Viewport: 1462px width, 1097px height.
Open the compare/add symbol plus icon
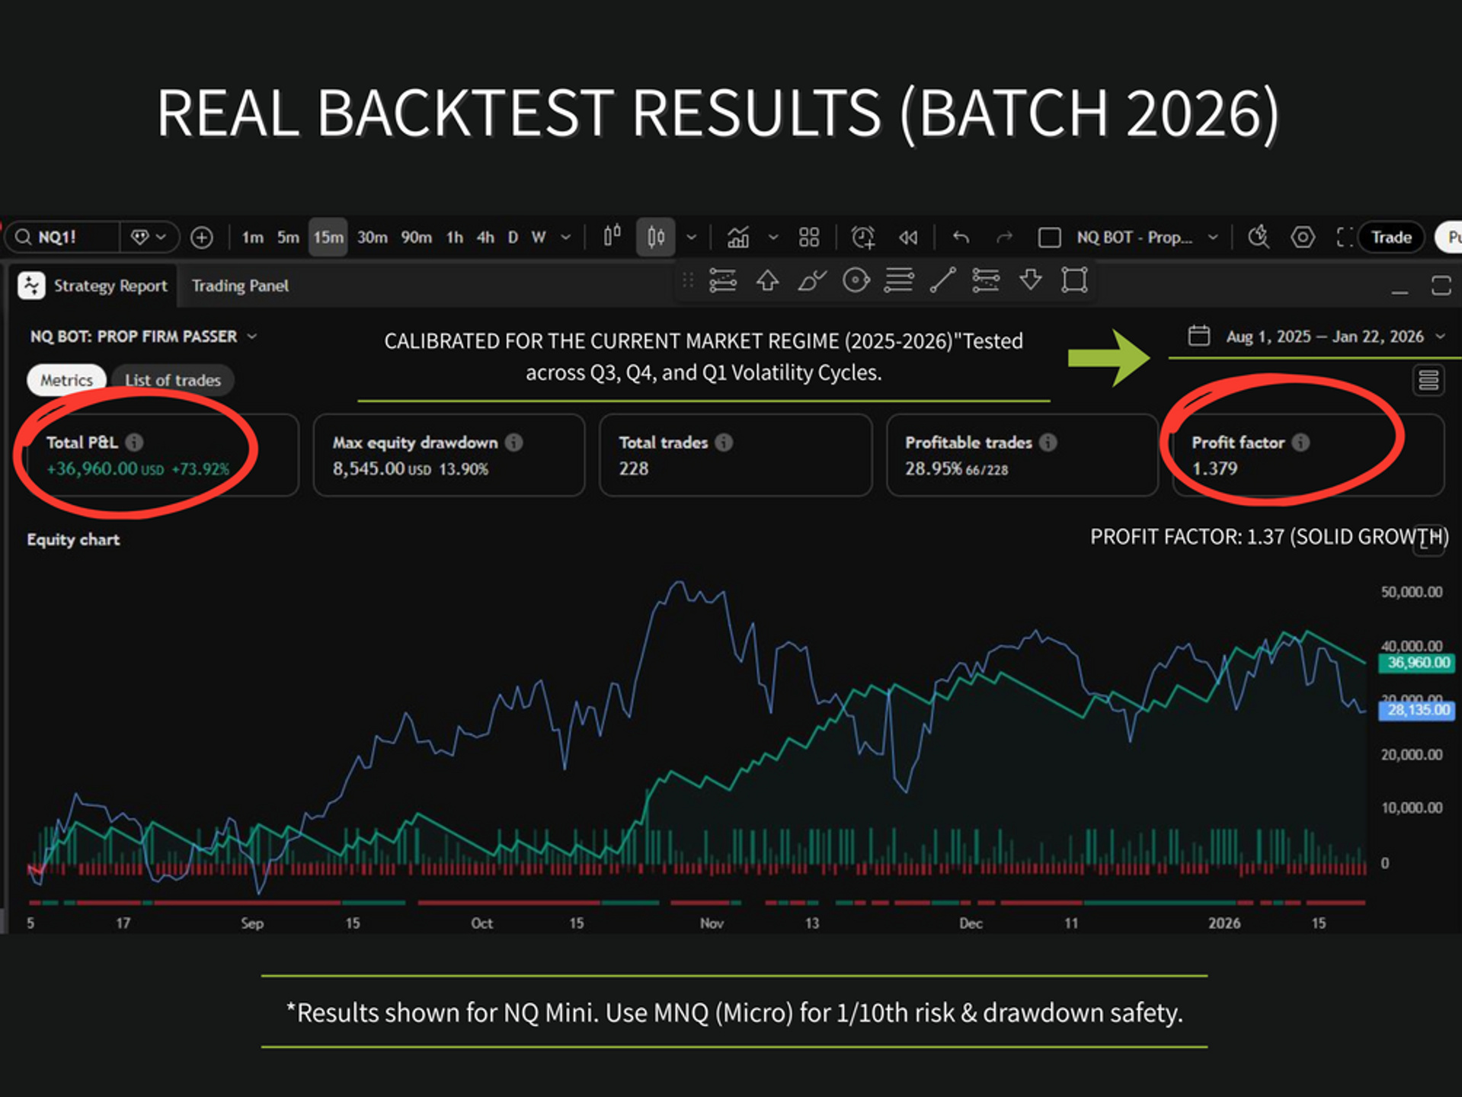point(201,238)
